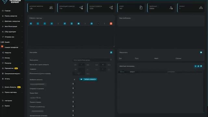Click the icon right of the database path field
The height and width of the screenshot is (117, 208).
pos(111,60)
